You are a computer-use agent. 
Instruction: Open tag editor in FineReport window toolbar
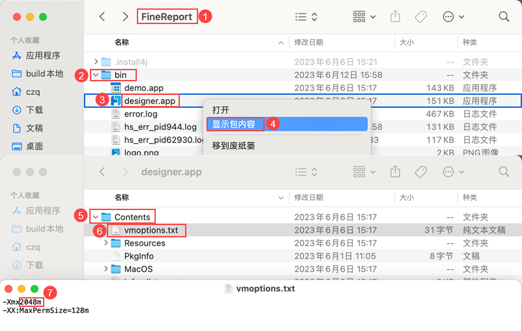point(421,17)
